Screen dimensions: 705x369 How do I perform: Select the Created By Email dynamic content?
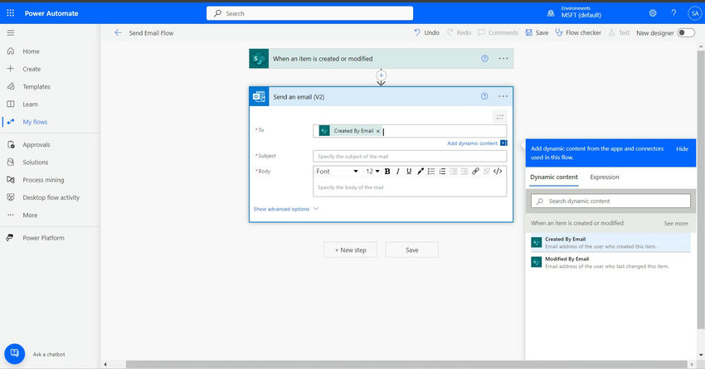pyautogui.click(x=610, y=243)
